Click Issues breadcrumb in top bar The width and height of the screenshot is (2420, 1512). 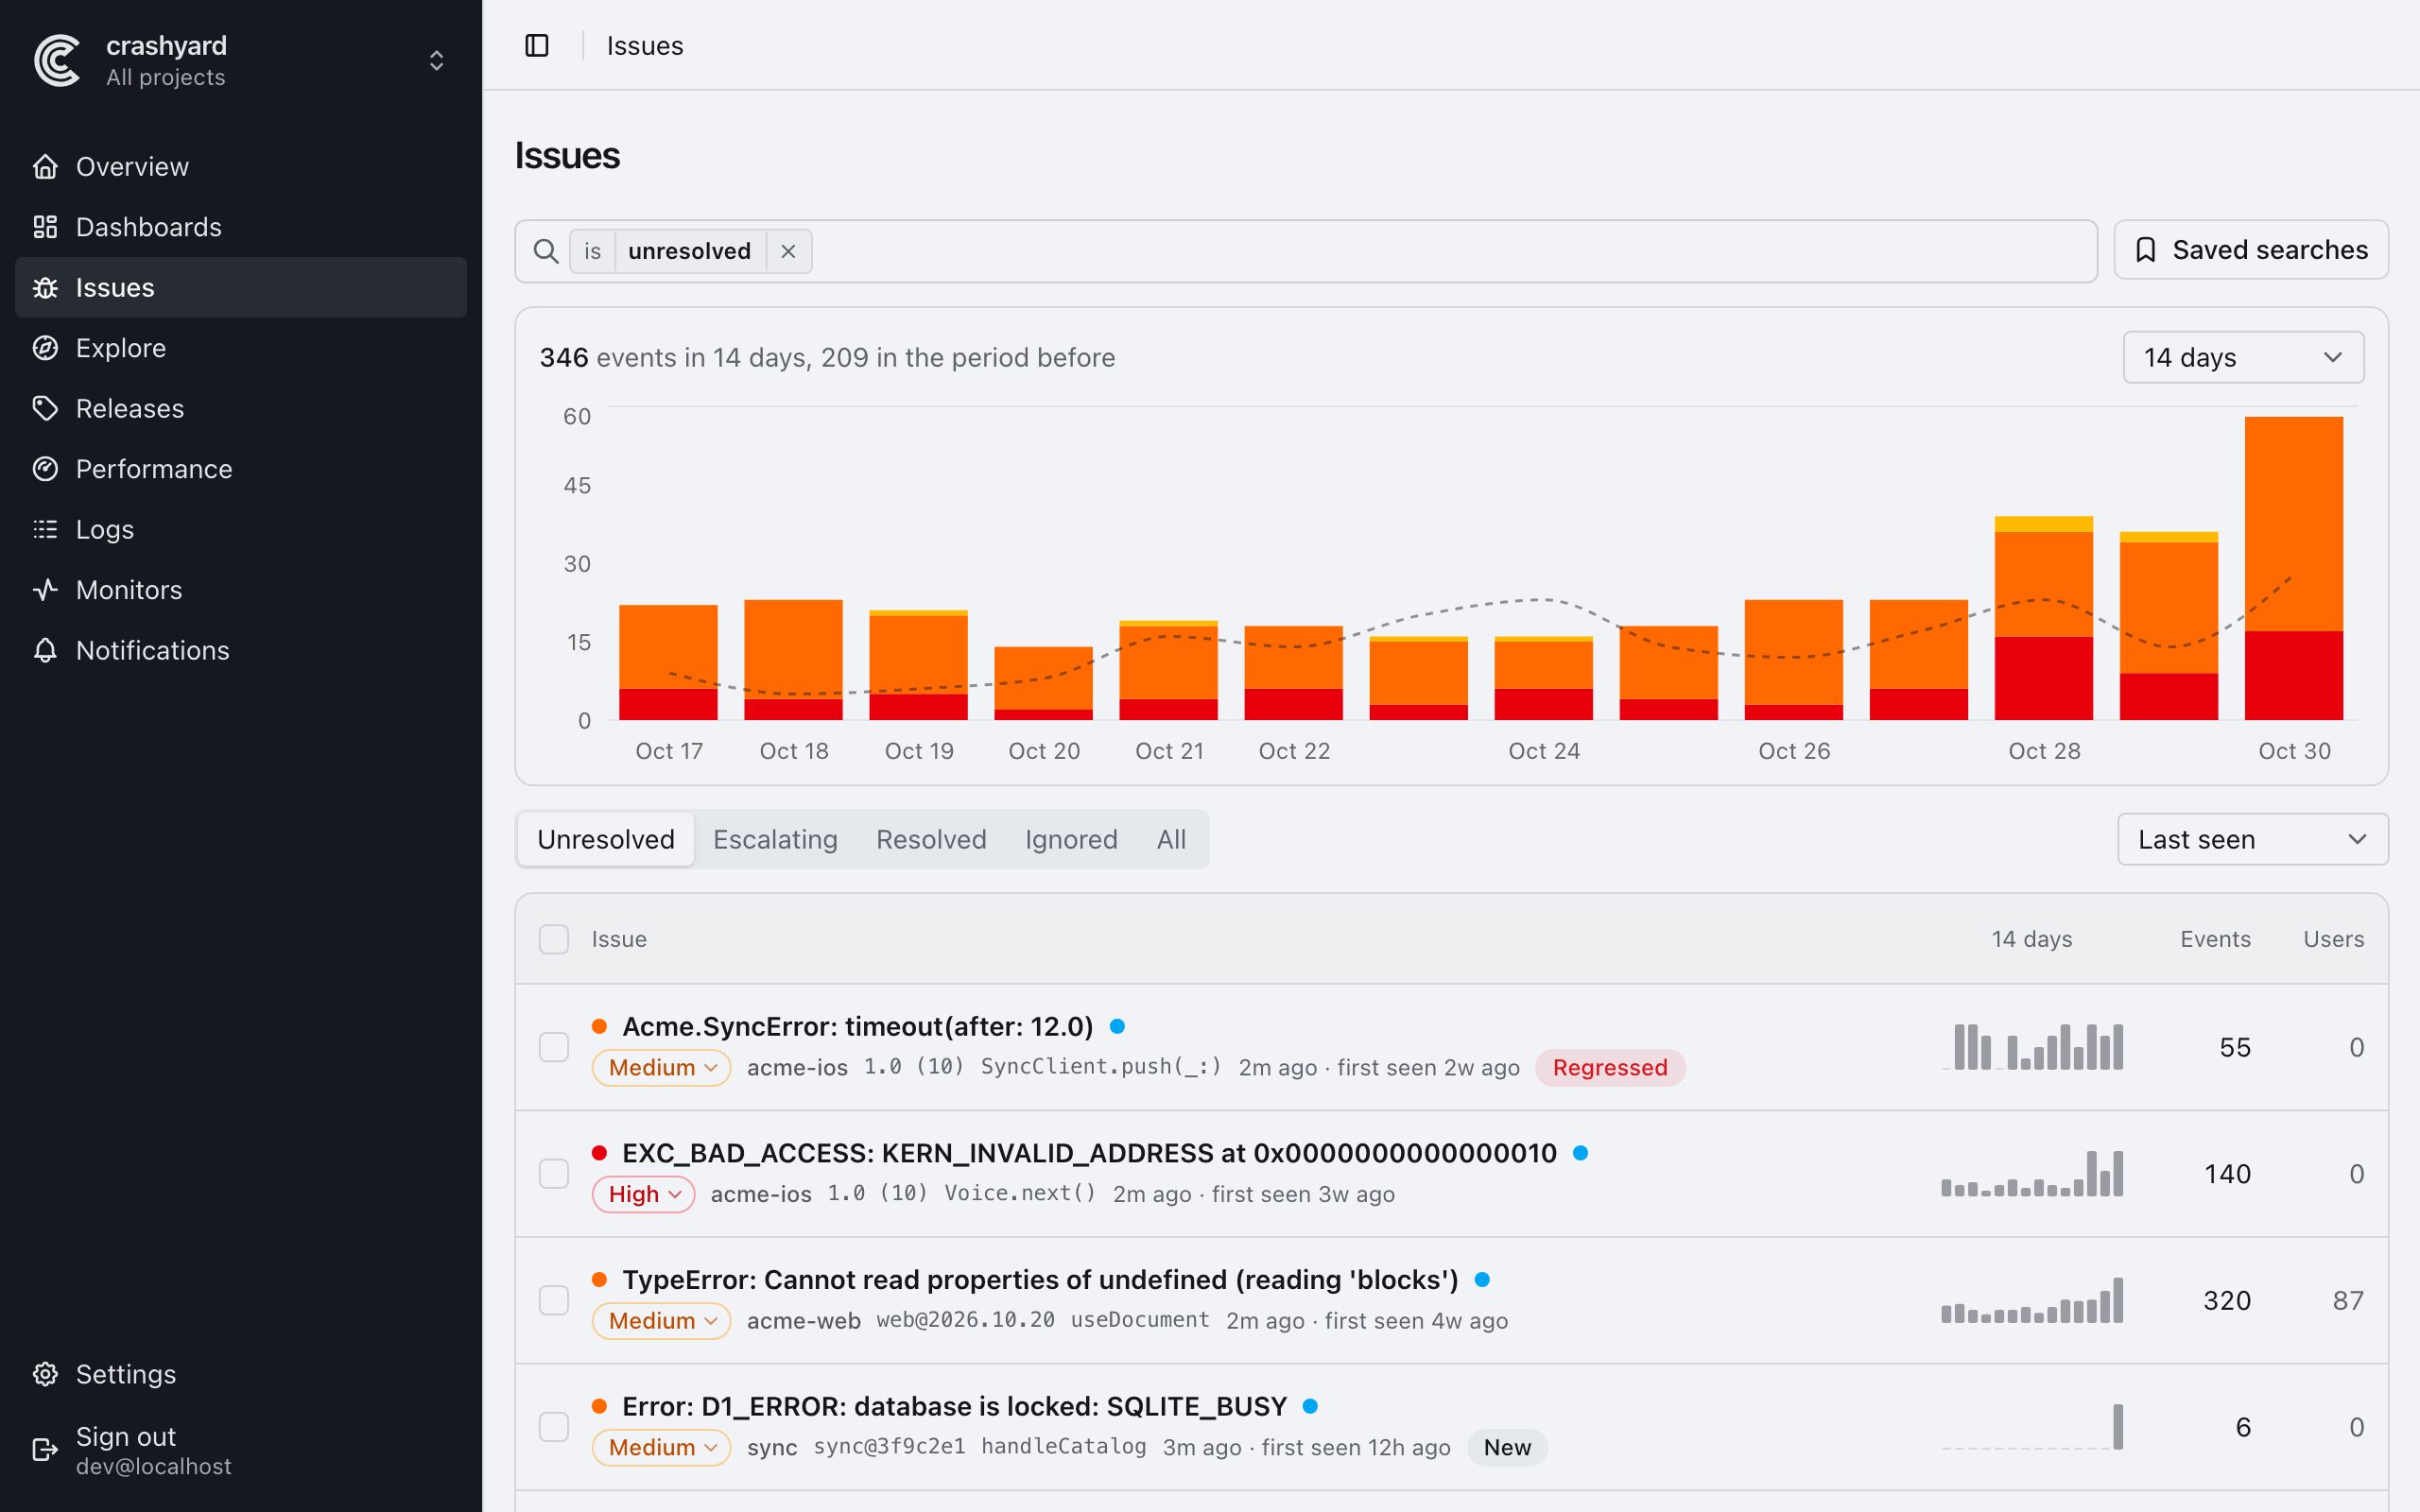pos(645,46)
